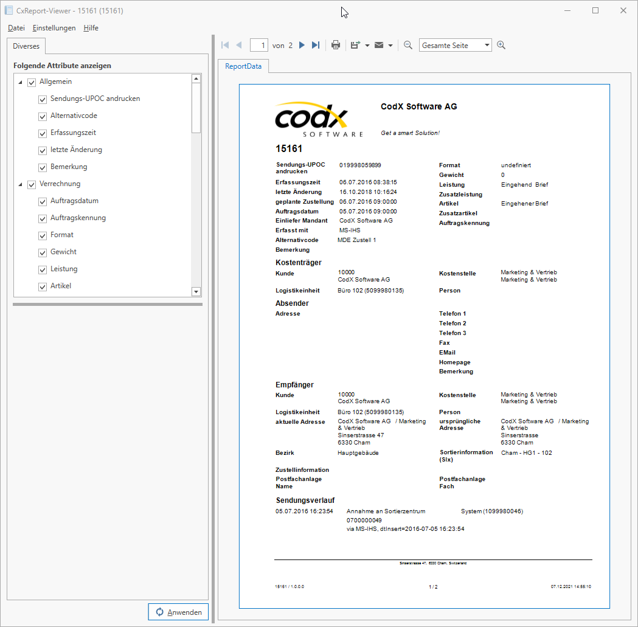Click the 'Sendungsverlauf' section heading

(305, 500)
